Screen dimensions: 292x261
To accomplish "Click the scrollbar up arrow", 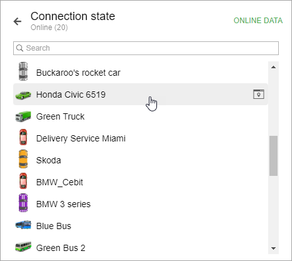I will coord(273,67).
